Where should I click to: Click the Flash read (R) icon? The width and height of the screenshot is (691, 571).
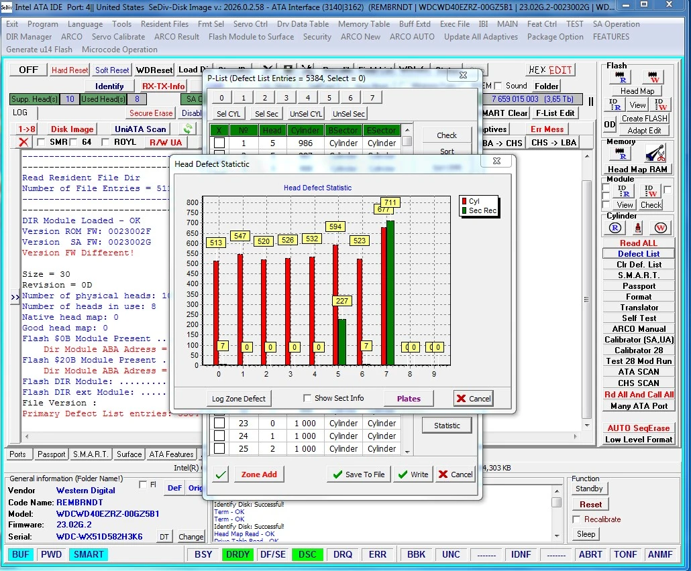point(621,77)
